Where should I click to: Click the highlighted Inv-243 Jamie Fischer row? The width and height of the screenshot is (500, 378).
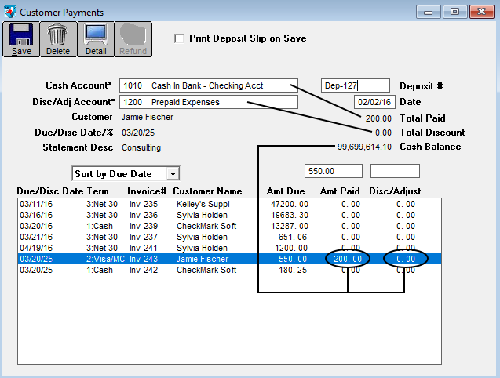[x=157, y=259]
